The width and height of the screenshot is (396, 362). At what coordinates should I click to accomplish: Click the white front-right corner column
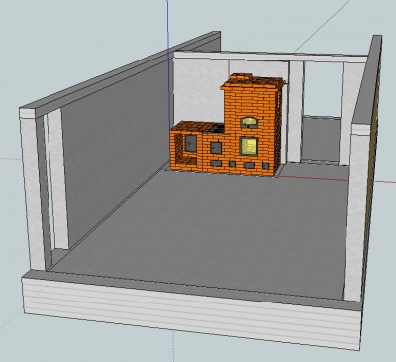coord(355,211)
